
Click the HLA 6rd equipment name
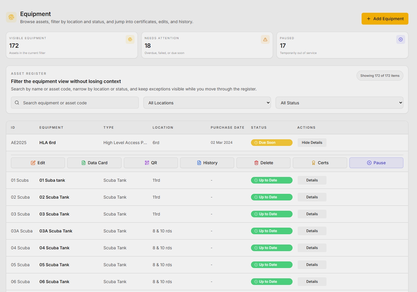(47, 143)
